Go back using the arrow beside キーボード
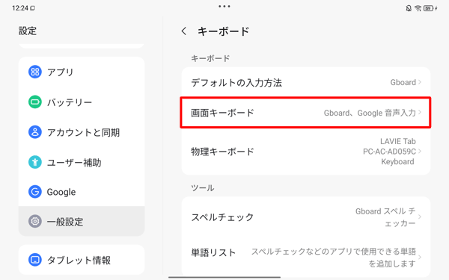This screenshot has height=280, width=449. (184, 31)
